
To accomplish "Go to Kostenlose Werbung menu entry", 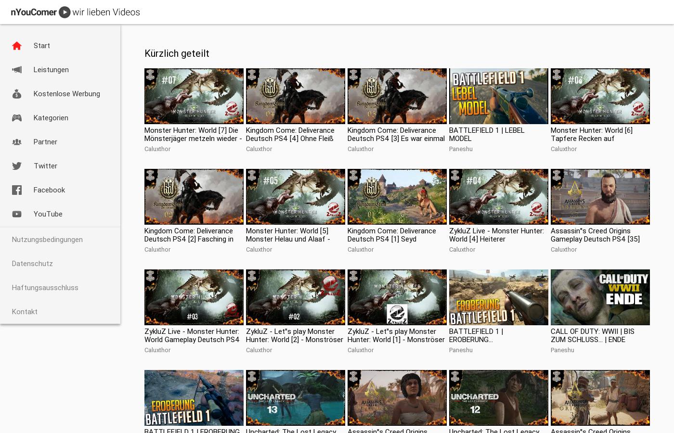I will coord(60,94).
